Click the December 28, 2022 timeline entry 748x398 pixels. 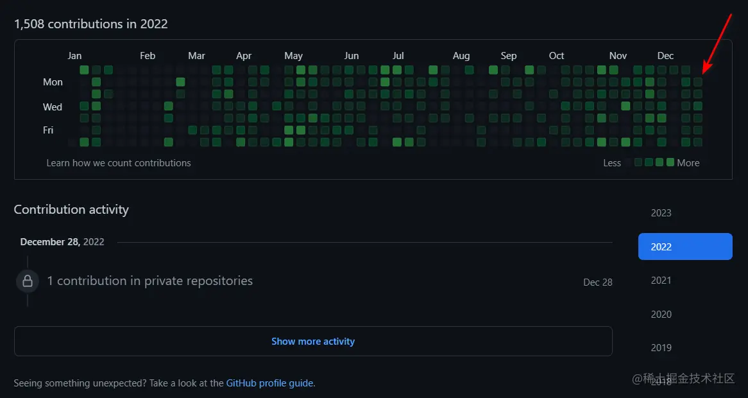(62, 241)
